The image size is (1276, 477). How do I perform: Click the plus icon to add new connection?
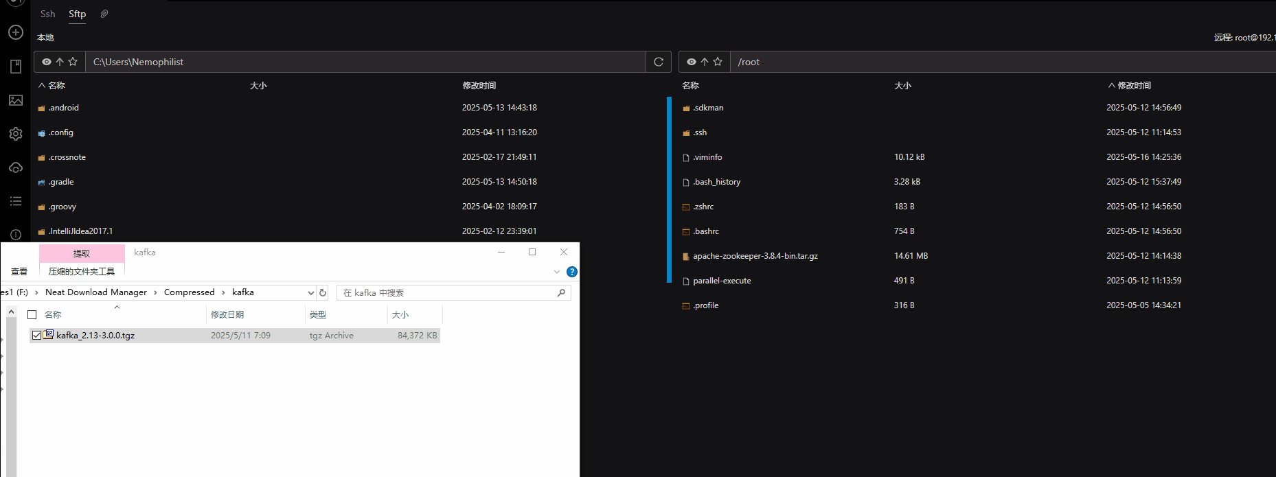pos(16,32)
